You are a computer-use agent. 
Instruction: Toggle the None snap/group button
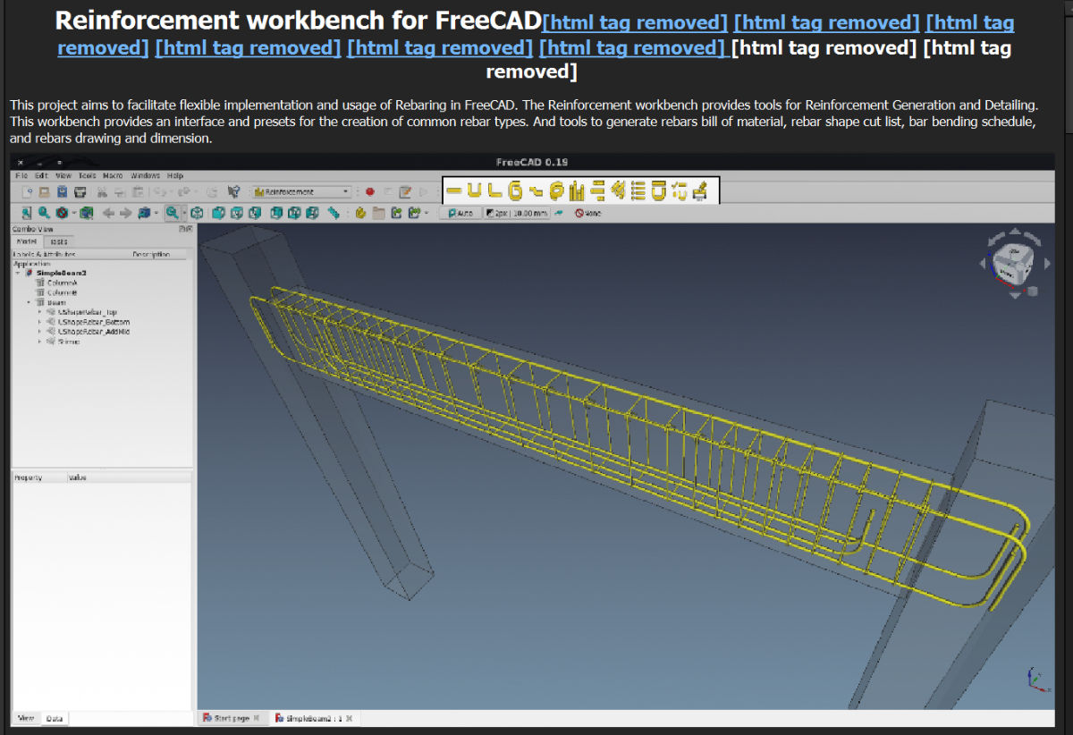click(587, 213)
